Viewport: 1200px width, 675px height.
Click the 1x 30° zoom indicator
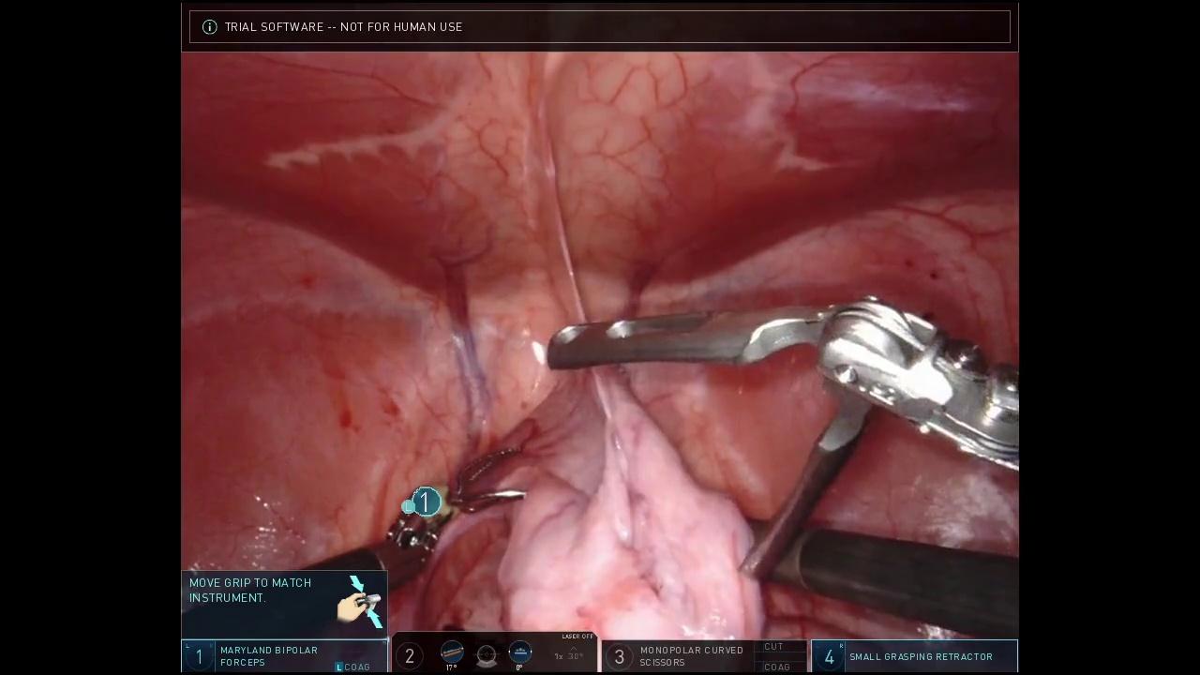(569, 656)
